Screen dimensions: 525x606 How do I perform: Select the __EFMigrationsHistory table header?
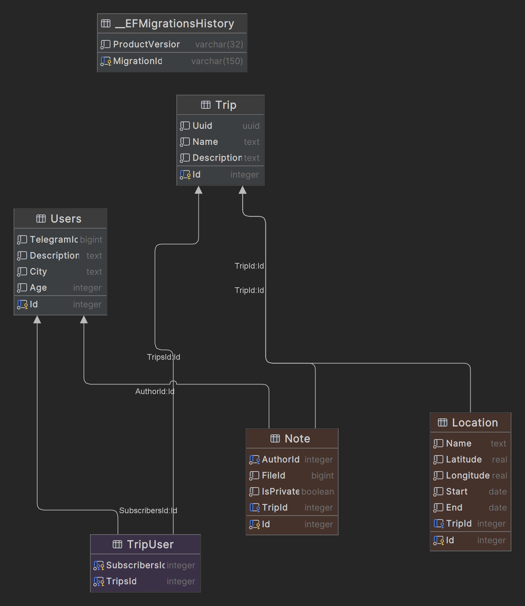click(172, 23)
